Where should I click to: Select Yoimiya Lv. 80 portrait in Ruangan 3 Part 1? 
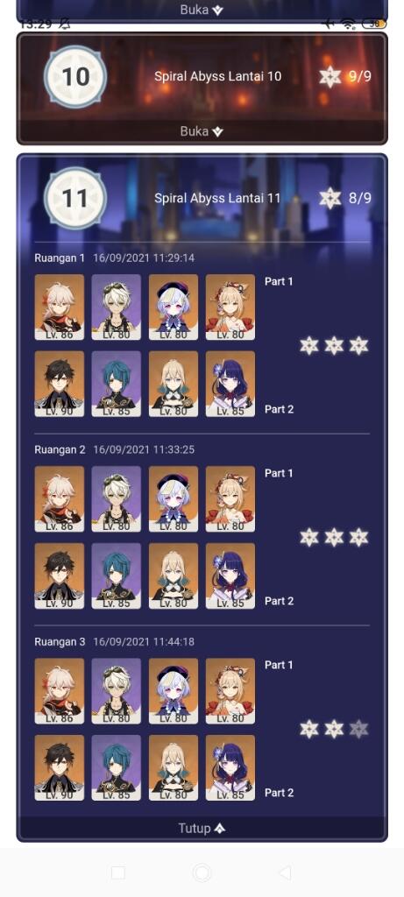tap(230, 691)
